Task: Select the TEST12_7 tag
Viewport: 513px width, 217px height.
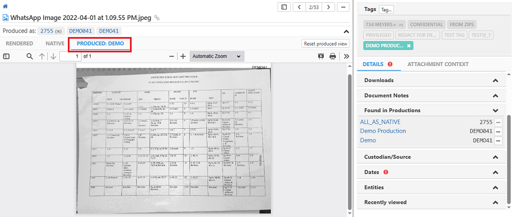Action: click(481, 35)
